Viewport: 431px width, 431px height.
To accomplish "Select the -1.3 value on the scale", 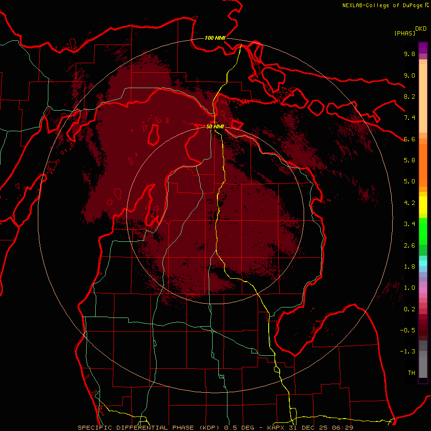I will coord(408,352).
